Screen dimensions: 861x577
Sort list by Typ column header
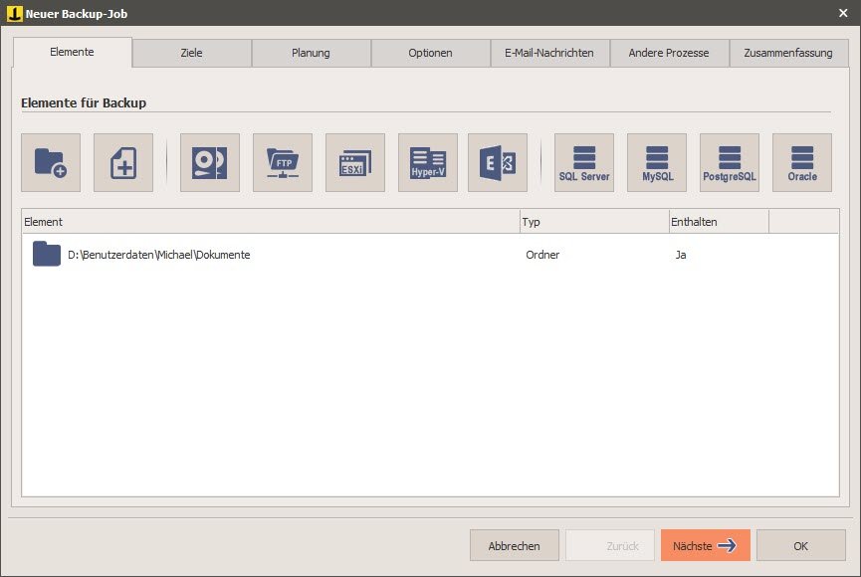(x=594, y=221)
